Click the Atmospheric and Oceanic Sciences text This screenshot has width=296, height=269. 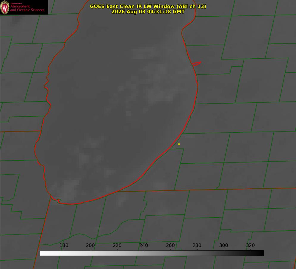coord(27,8)
